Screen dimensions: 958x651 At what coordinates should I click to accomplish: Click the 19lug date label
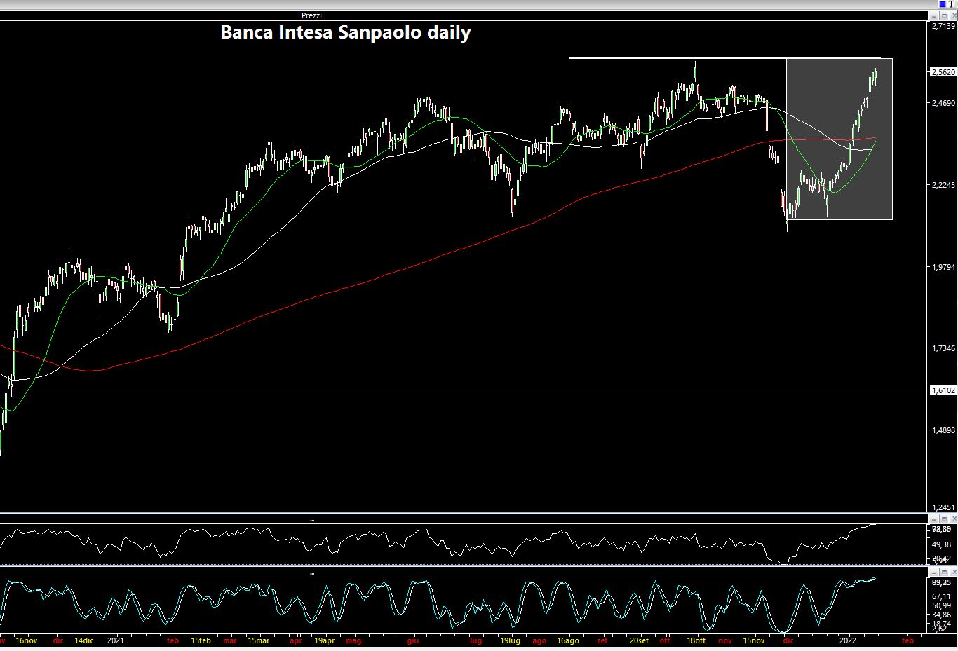[x=510, y=640]
